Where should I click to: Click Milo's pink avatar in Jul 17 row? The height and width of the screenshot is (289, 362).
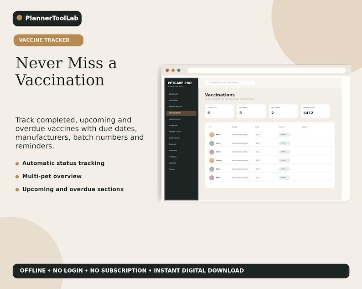point(212,177)
